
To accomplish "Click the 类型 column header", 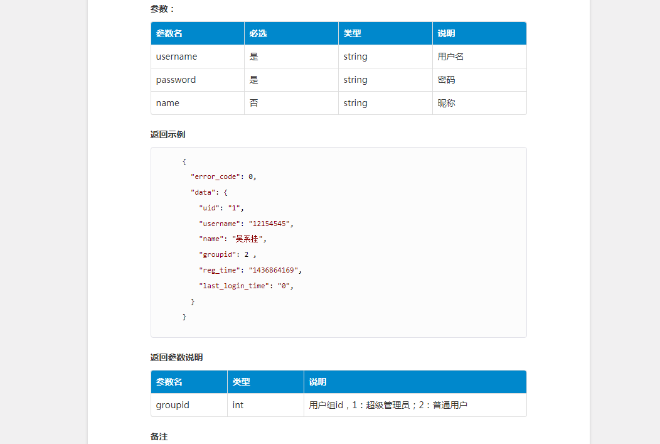I will [x=351, y=33].
